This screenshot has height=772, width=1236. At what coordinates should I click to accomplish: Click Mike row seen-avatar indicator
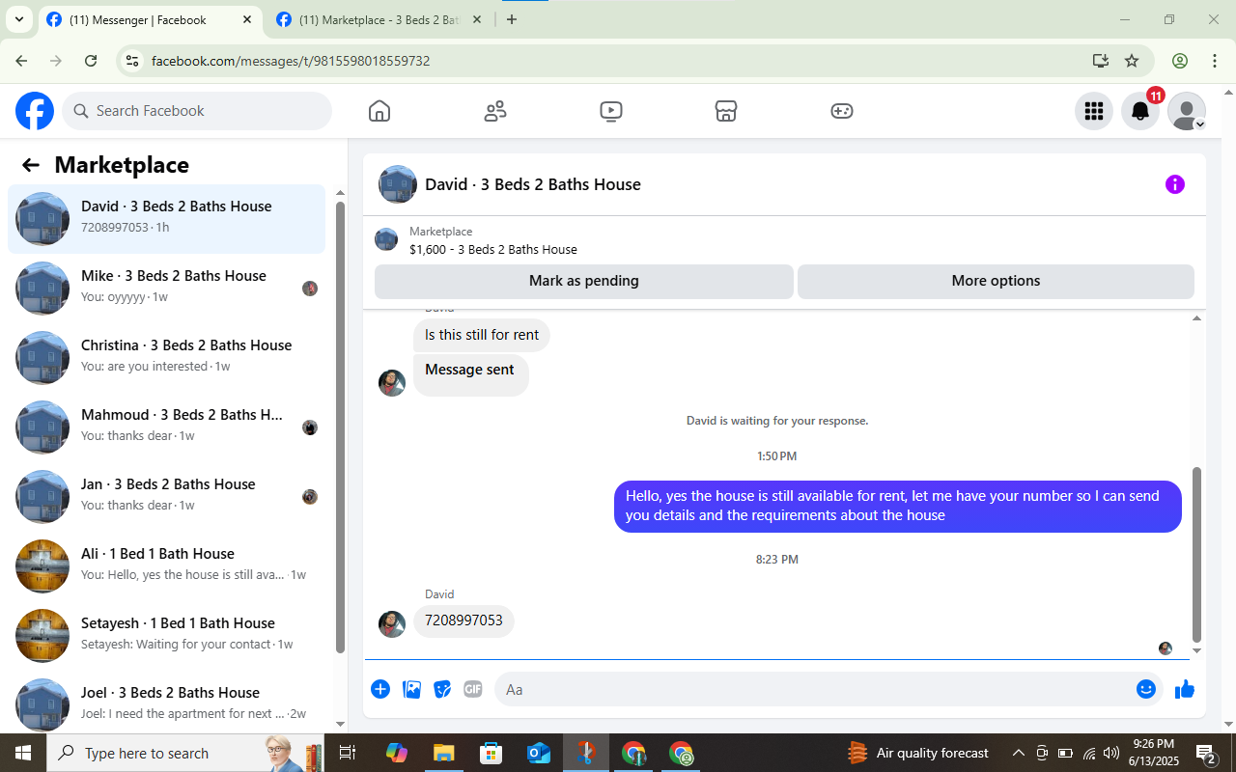(x=310, y=289)
